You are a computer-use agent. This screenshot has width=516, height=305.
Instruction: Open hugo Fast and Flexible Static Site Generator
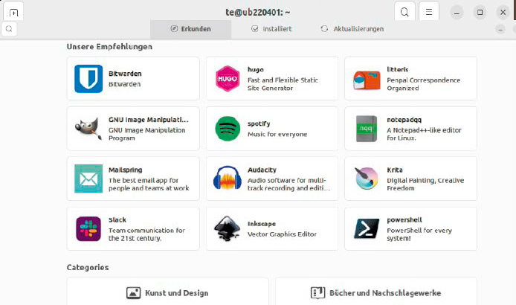(x=272, y=79)
